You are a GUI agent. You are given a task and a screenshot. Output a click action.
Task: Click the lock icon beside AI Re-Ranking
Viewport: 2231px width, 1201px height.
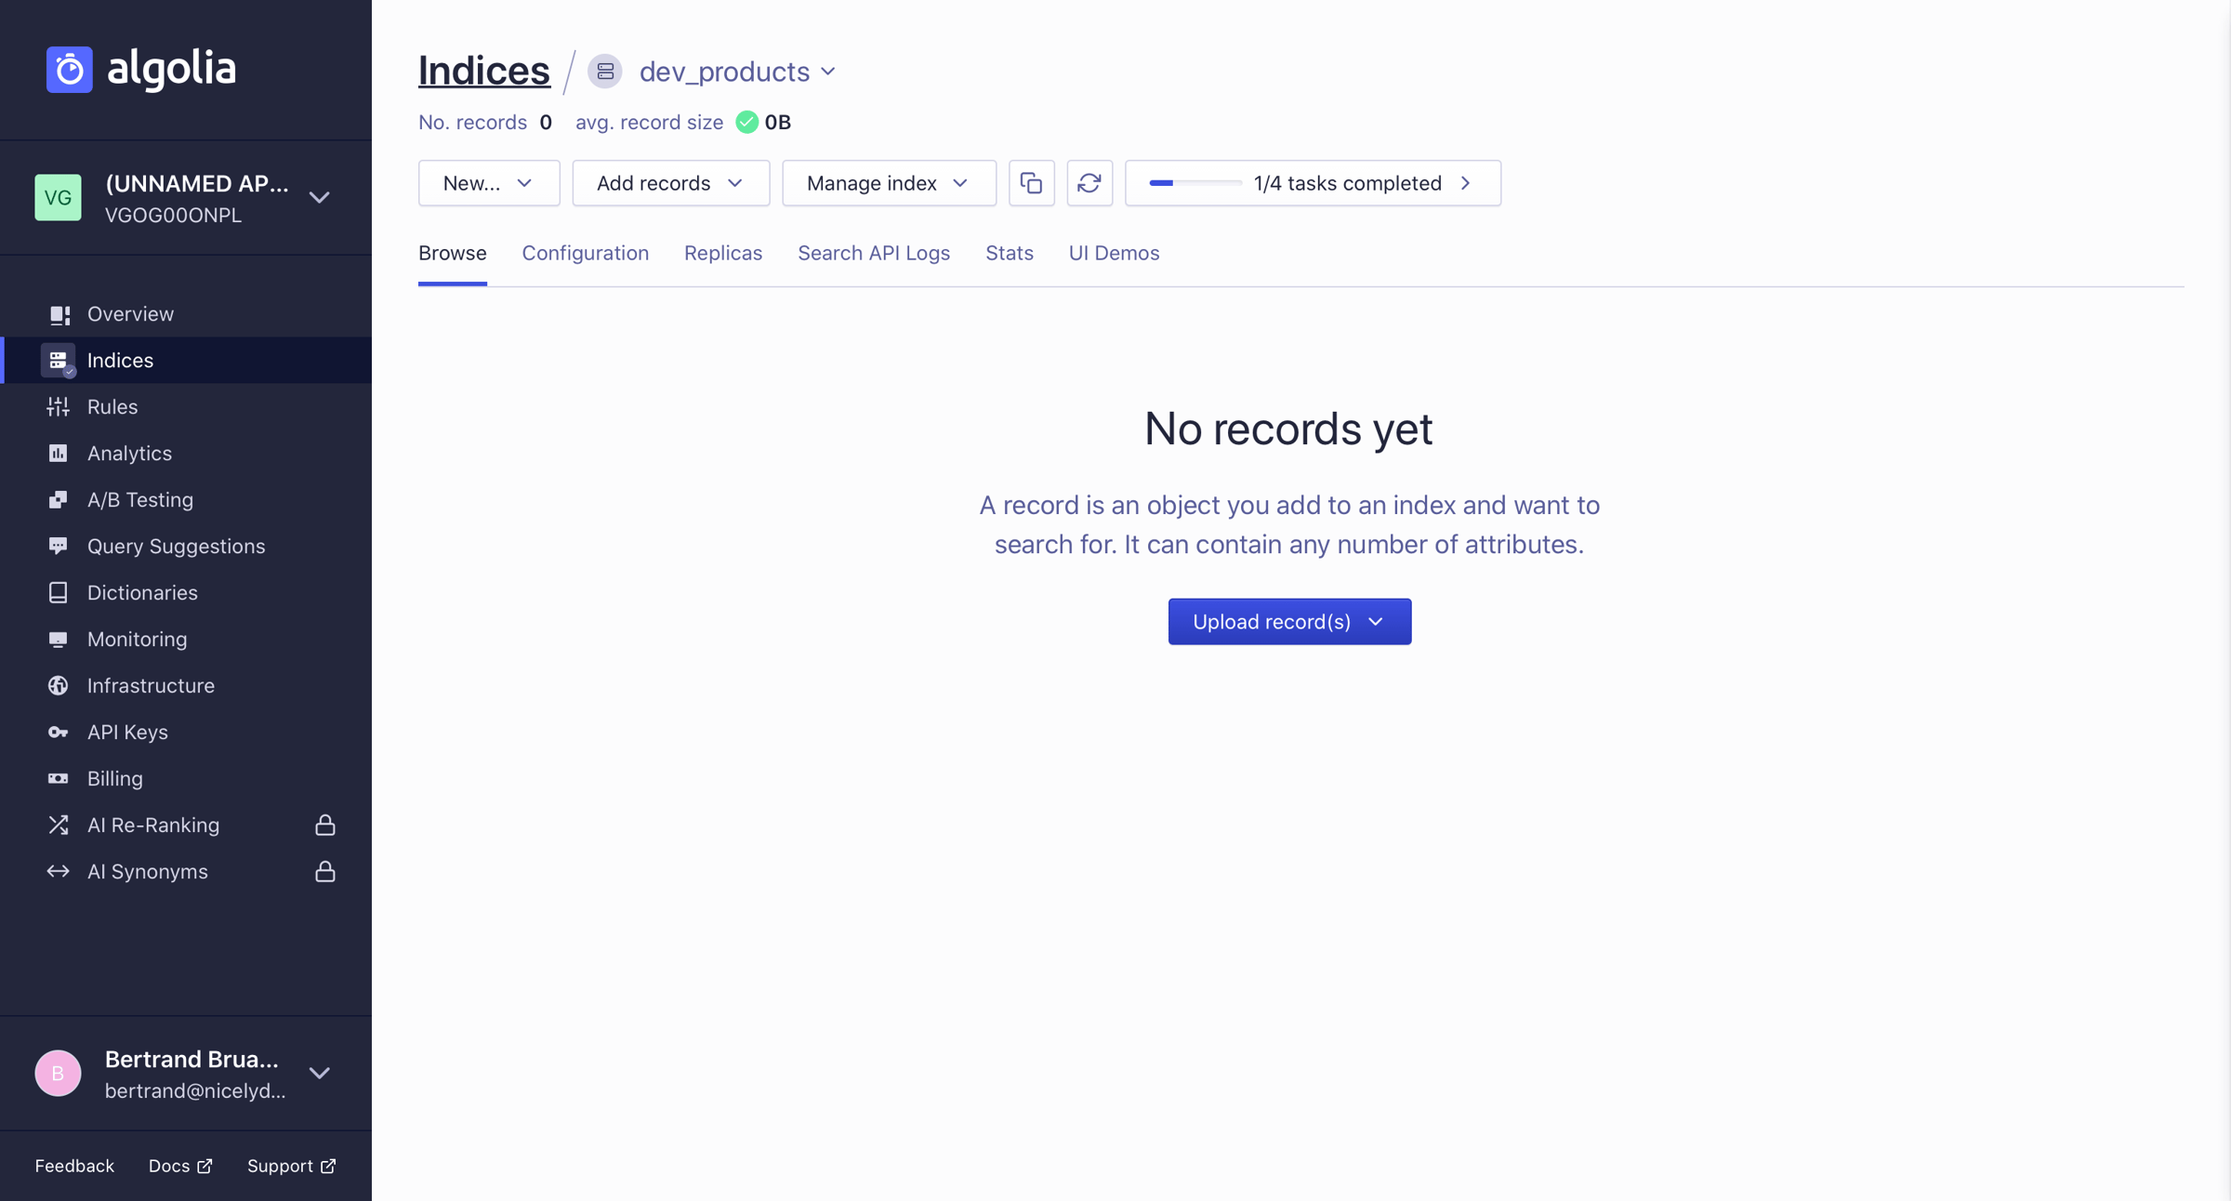[x=325, y=825]
